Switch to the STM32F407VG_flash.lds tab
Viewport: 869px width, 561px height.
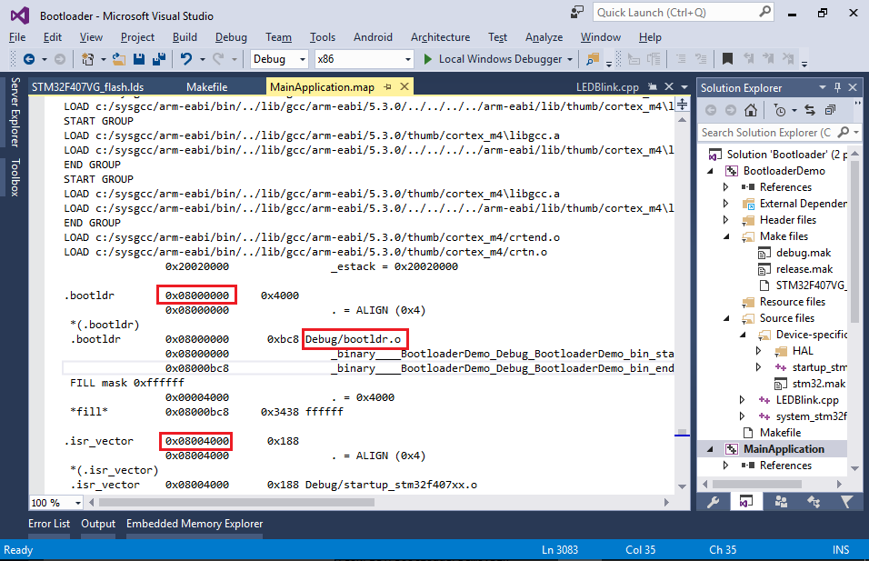[x=87, y=87]
